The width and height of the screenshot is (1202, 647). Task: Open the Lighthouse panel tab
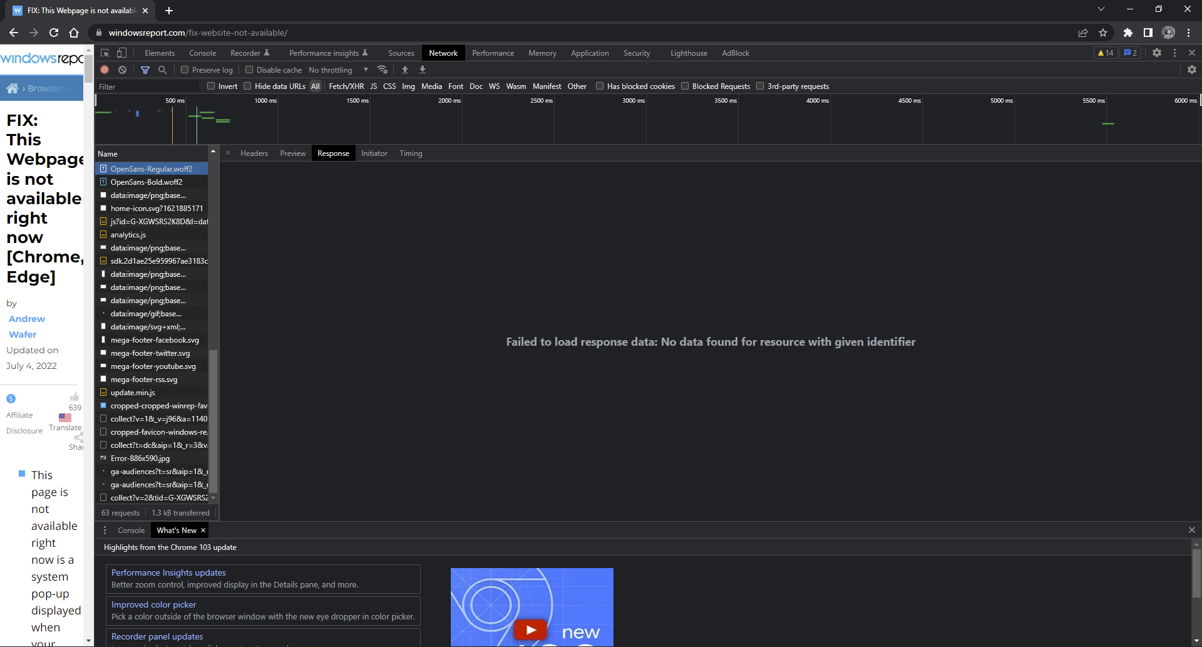[x=689, y=53]
